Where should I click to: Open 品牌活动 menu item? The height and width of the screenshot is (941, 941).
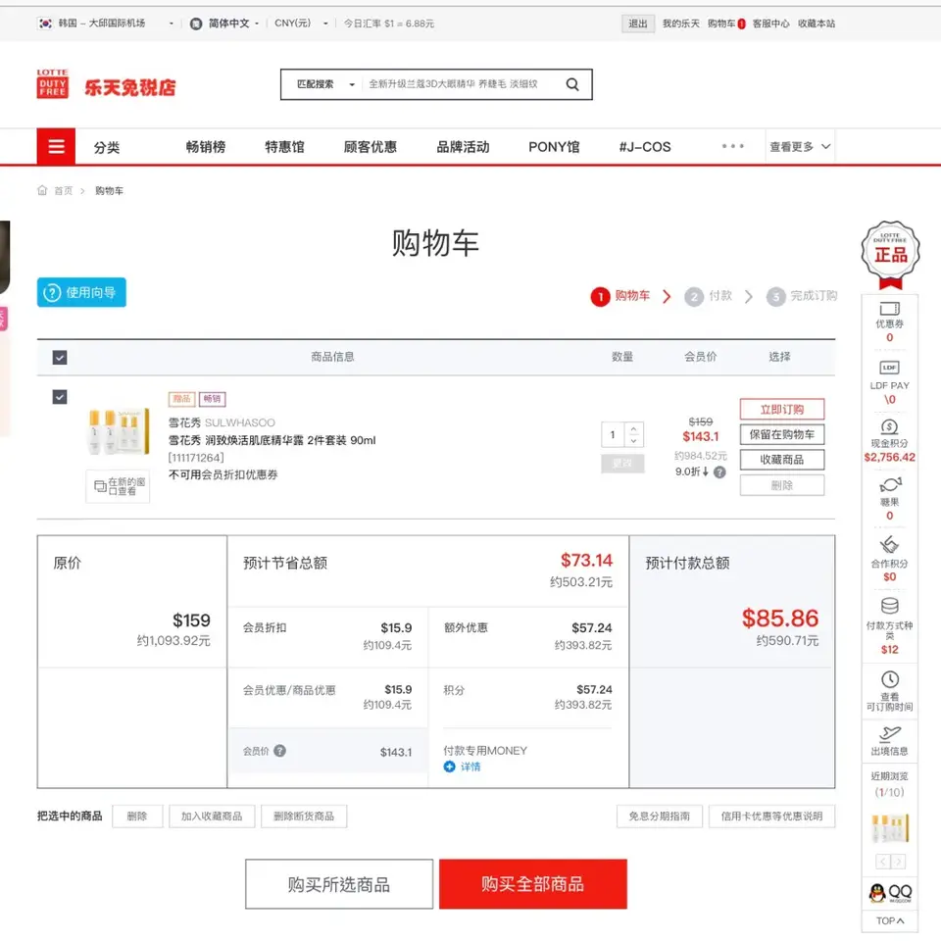click(x=463, y=147)
